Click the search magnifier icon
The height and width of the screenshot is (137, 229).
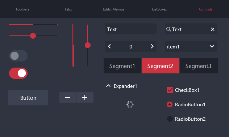point(168,29)
